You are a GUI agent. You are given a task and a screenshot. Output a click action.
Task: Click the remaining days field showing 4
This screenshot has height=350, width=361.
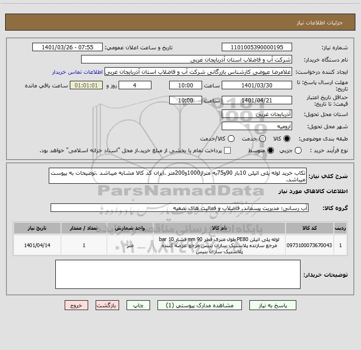coord(135,85)
